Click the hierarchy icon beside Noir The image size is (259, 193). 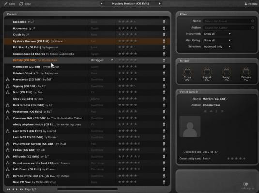pyautogui.click(x=8, y=92)
